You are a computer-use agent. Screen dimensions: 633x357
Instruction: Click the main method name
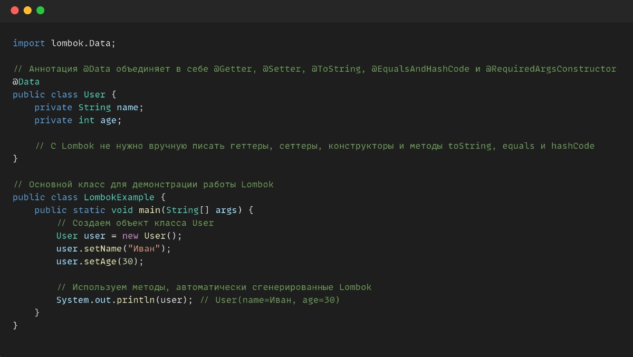point(150,210)
